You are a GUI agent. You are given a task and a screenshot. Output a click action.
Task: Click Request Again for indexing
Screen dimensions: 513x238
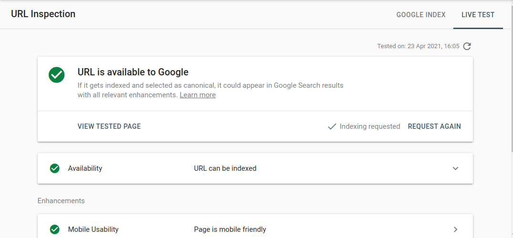tap(434, 126)
